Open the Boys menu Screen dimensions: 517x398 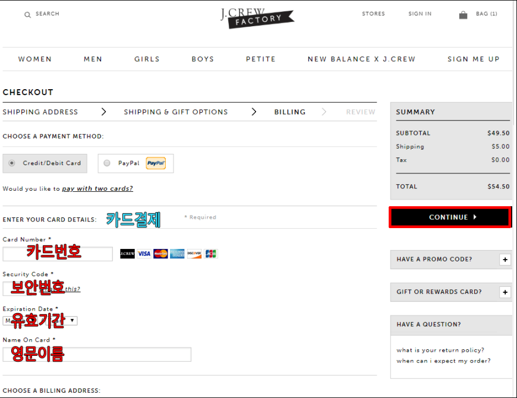coord(203,59)
